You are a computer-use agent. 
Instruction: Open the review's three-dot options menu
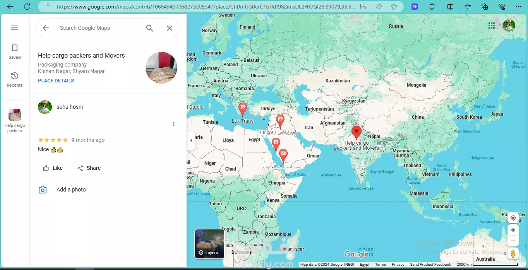[x=174, y=124]
